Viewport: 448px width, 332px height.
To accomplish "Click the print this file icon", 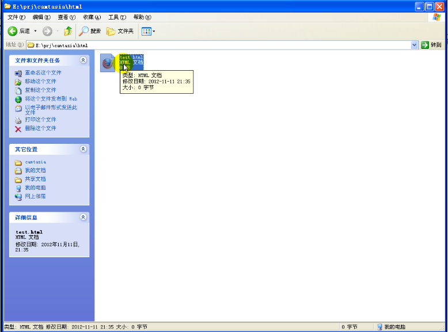I will tap(18, 120).
